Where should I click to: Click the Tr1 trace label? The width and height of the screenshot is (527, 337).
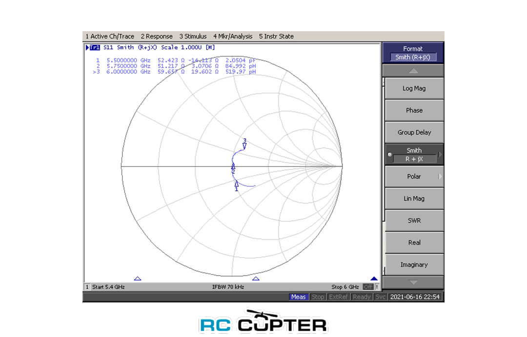95,48
